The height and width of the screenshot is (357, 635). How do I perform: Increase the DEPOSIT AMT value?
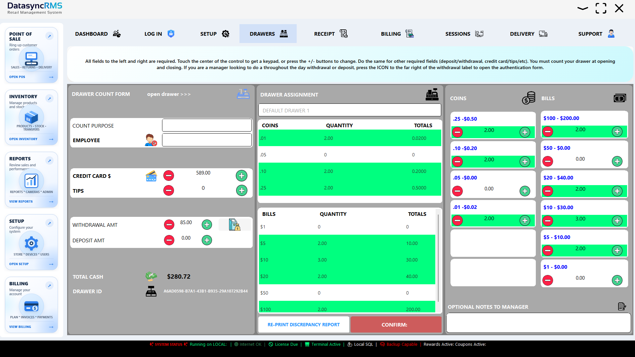pos(207,240)
